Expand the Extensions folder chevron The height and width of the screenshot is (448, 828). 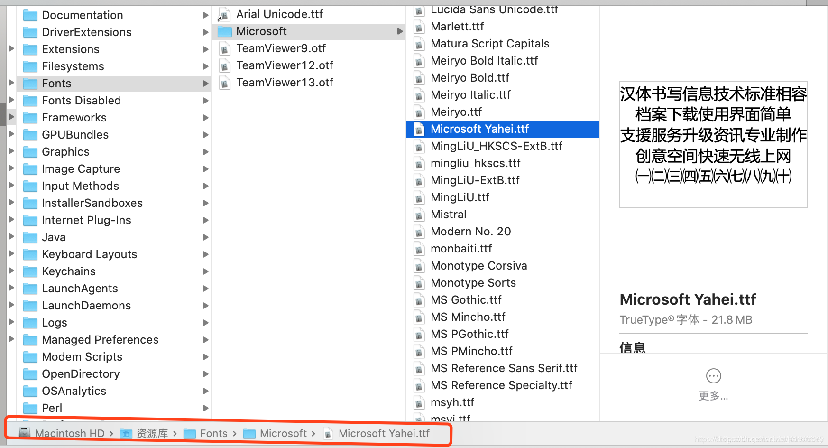point(206,49)
